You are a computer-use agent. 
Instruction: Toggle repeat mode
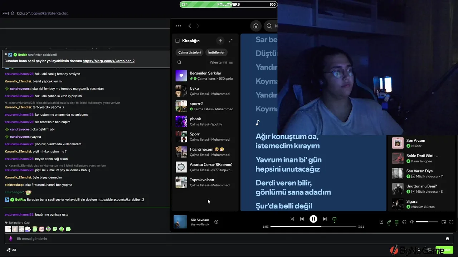click(x=335, y=219)
